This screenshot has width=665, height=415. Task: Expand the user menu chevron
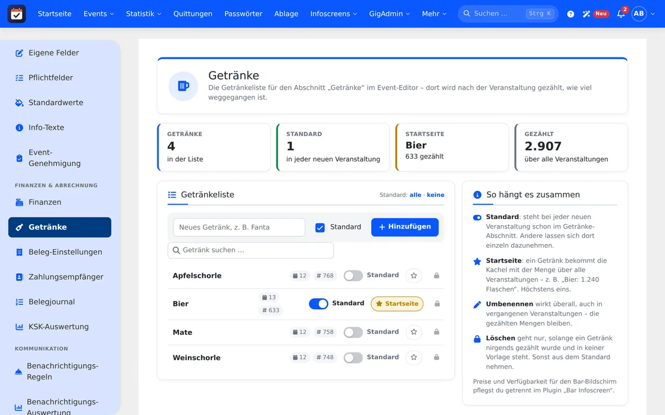point(653,14)
